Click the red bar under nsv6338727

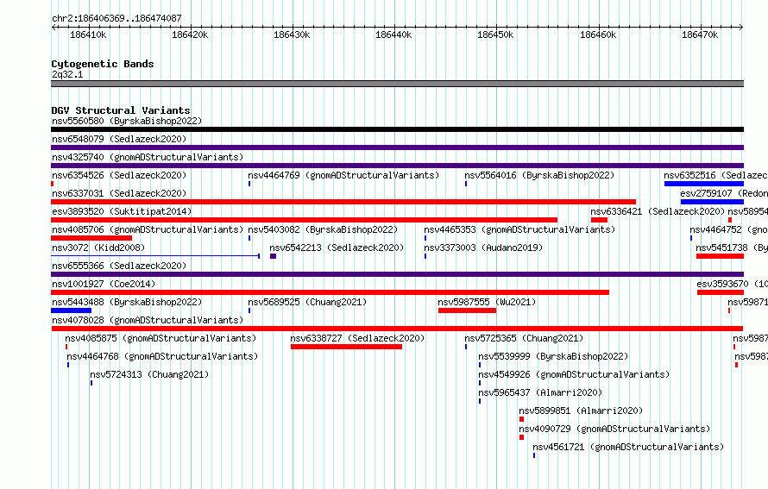tap(346, 347)
